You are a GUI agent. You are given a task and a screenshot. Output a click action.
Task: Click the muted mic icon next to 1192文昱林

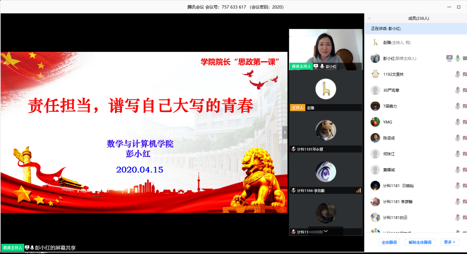coord(458,74)
